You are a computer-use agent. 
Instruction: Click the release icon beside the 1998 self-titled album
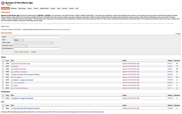(12, 64)
